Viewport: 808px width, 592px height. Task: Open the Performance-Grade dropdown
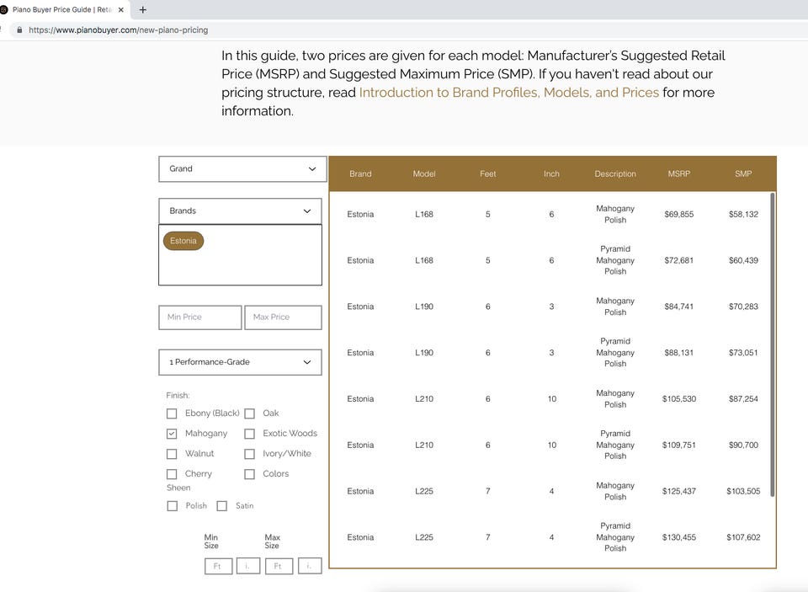(240, 362)
